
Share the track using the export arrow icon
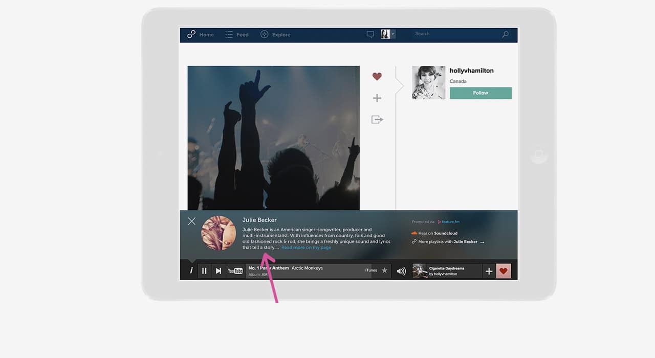(x=377, y=119)
